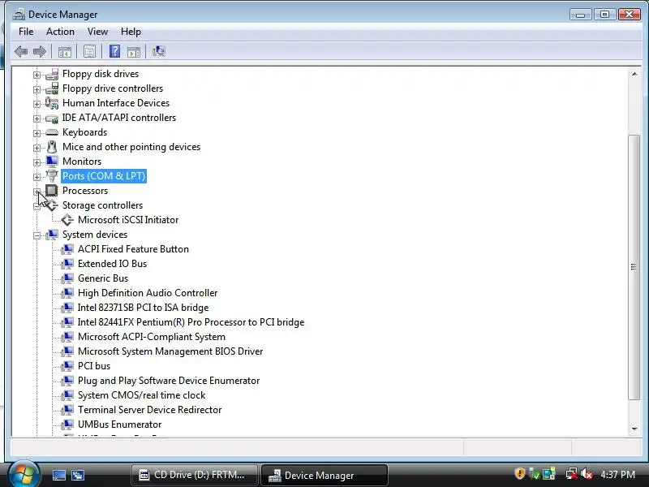Click the Processors chip icon

point(52,191)
